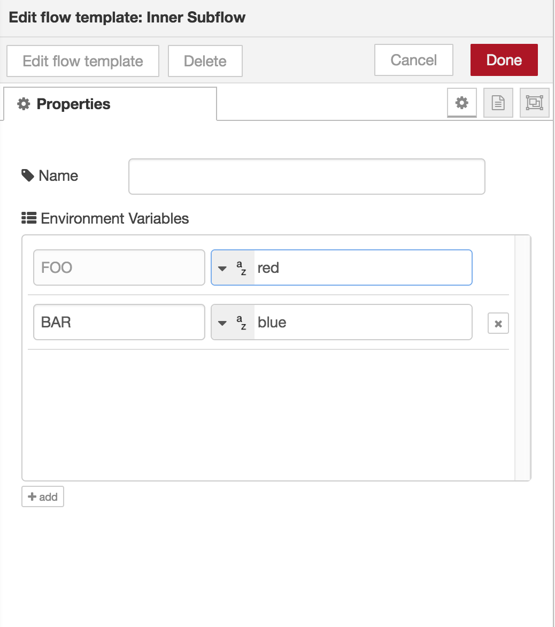Expand BAR value type dropdown arrow
555x627 pixels.
[222, 323]
